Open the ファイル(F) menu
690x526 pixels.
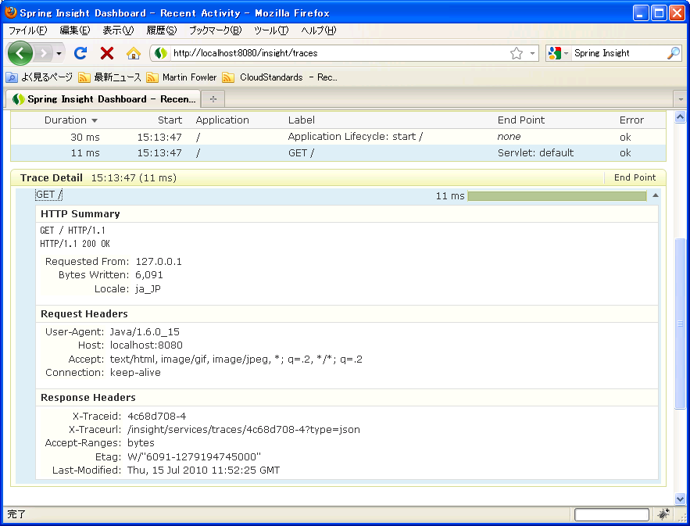pos(27,30)
